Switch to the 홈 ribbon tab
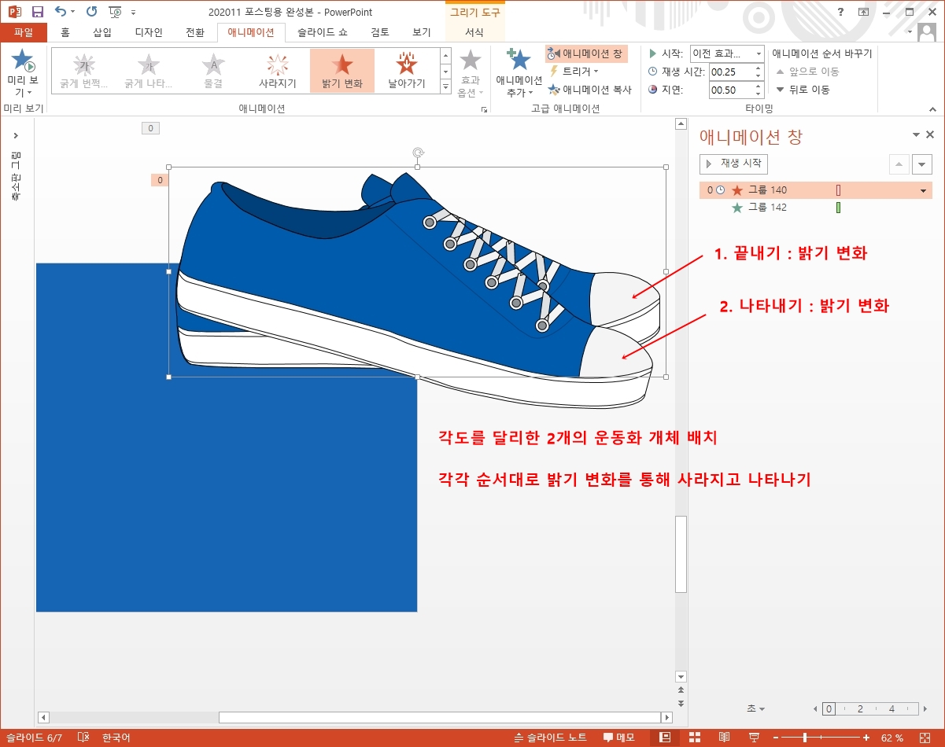The height and width of the screenshot is (747, 945). point(65,32)
